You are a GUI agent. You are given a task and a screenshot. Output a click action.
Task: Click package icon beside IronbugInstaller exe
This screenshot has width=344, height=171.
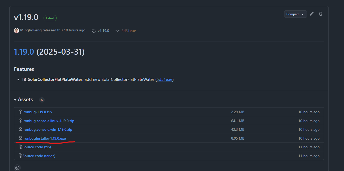click(x=20, y=138)
